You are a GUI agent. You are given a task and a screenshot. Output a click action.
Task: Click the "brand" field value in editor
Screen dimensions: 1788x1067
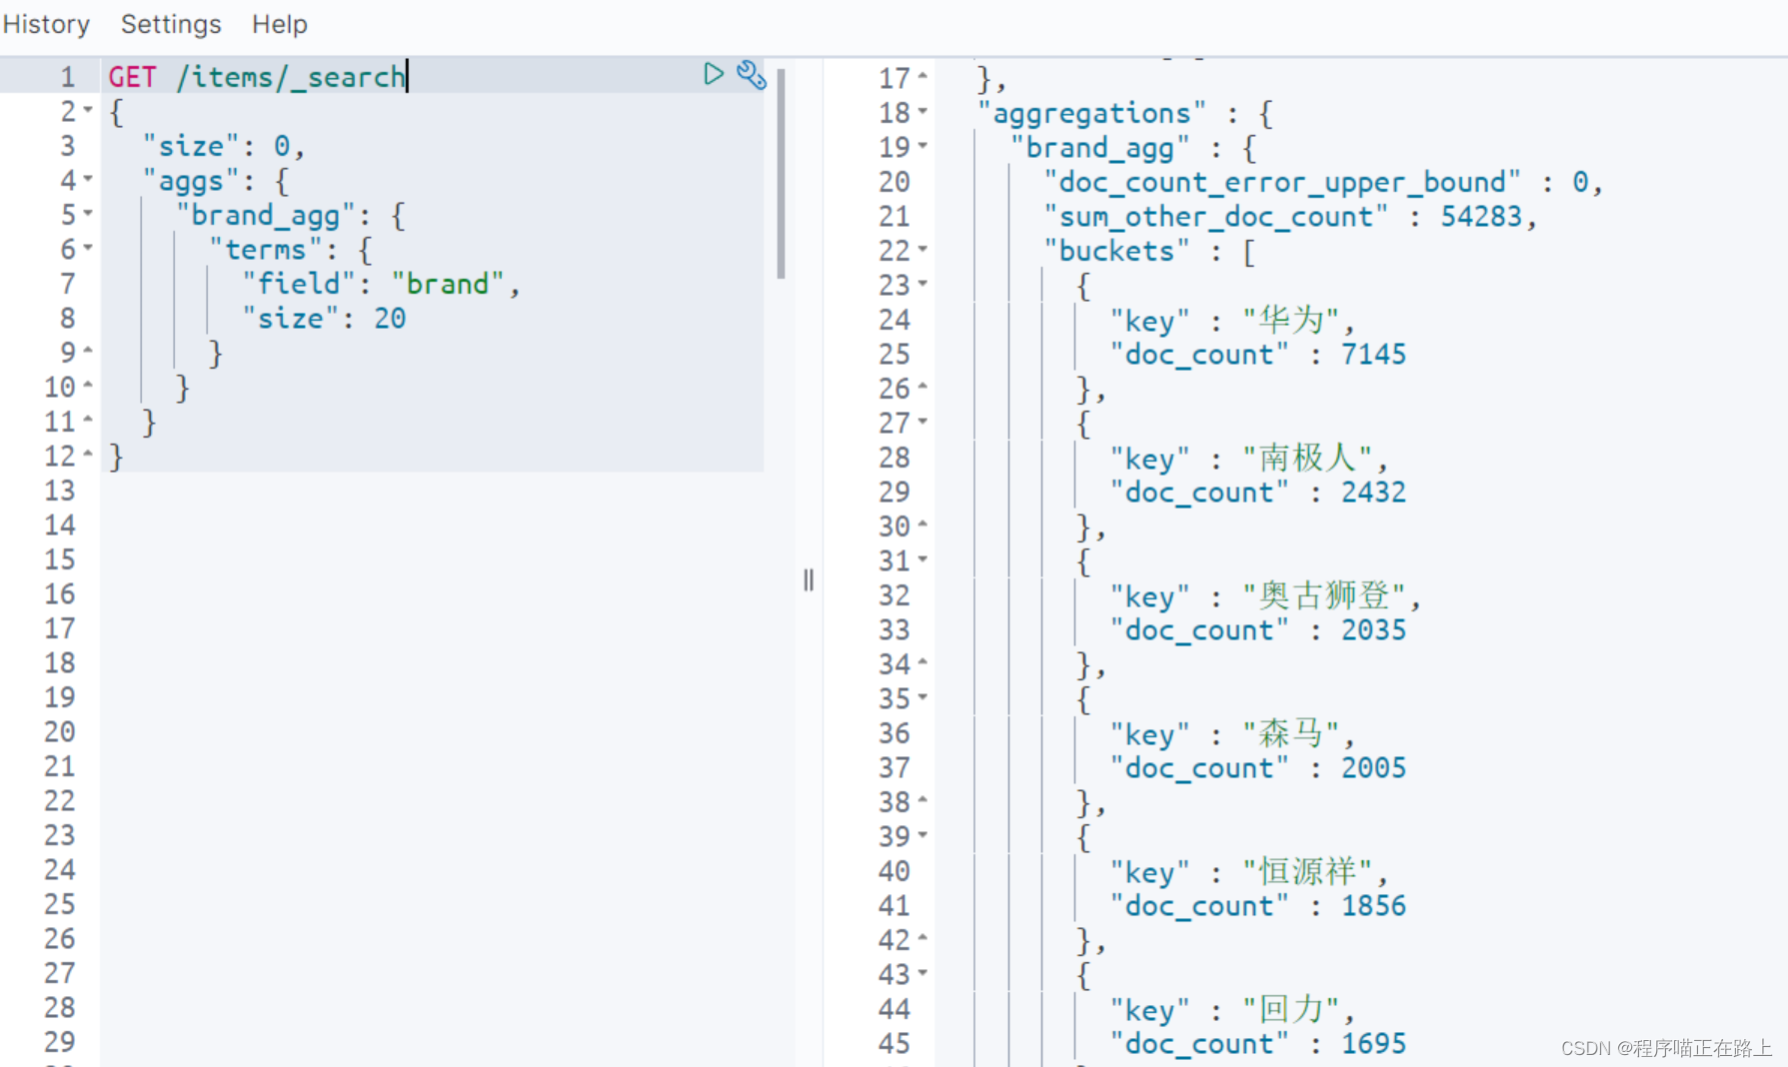(x=447, y=284)
